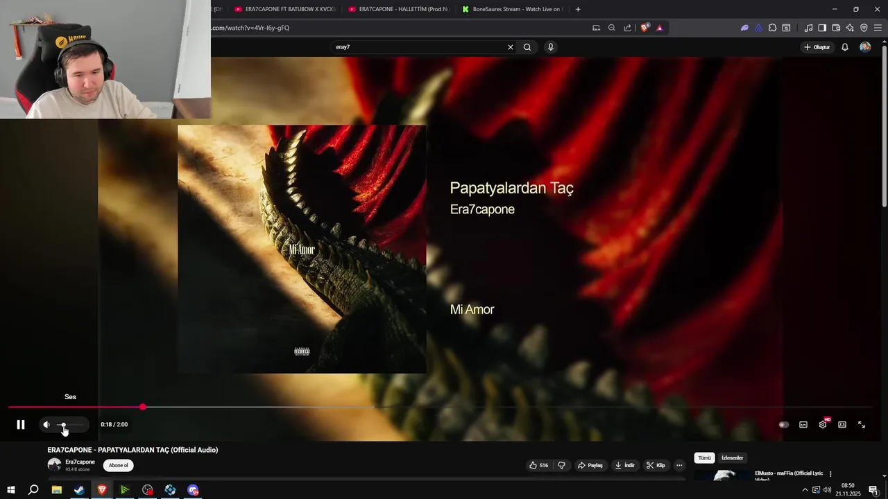Image resolution: width=888 pixels, height=499 pixels.
Task: Open the browser hamburger main menu
Action: click(878, 28)
